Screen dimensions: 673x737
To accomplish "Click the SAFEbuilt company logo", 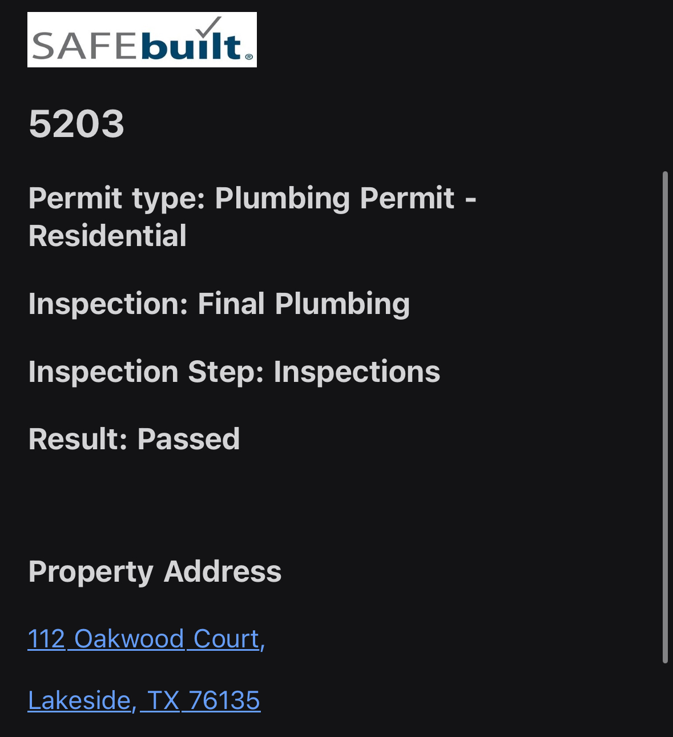I will pyautogui.click(x=142, y=40).
